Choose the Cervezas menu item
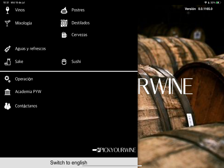The image size is (224, 168). [x=79, y=35]
